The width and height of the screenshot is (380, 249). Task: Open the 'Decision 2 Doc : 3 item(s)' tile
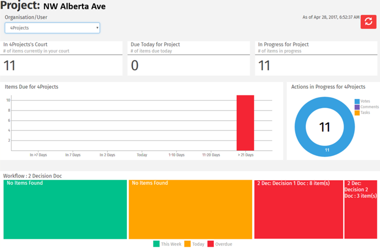pos(360,210)
